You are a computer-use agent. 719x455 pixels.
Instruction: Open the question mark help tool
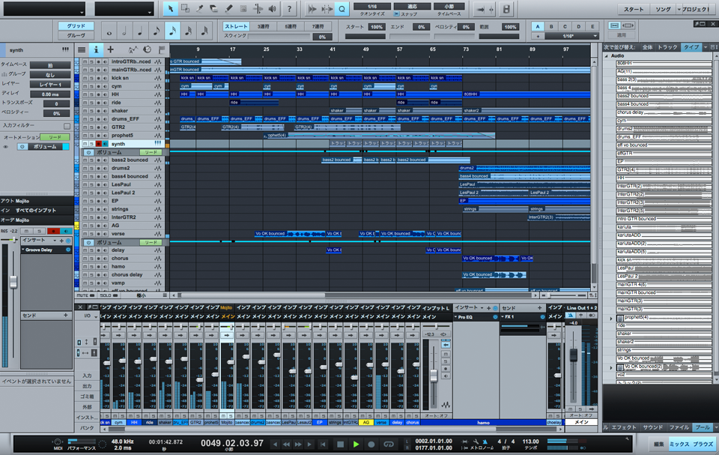[289, 9]
